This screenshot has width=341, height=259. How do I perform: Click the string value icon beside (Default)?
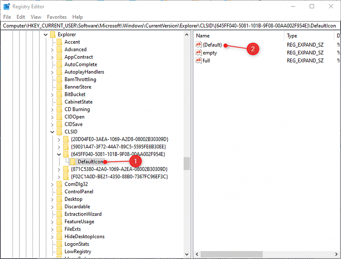[x=198, y=45]
